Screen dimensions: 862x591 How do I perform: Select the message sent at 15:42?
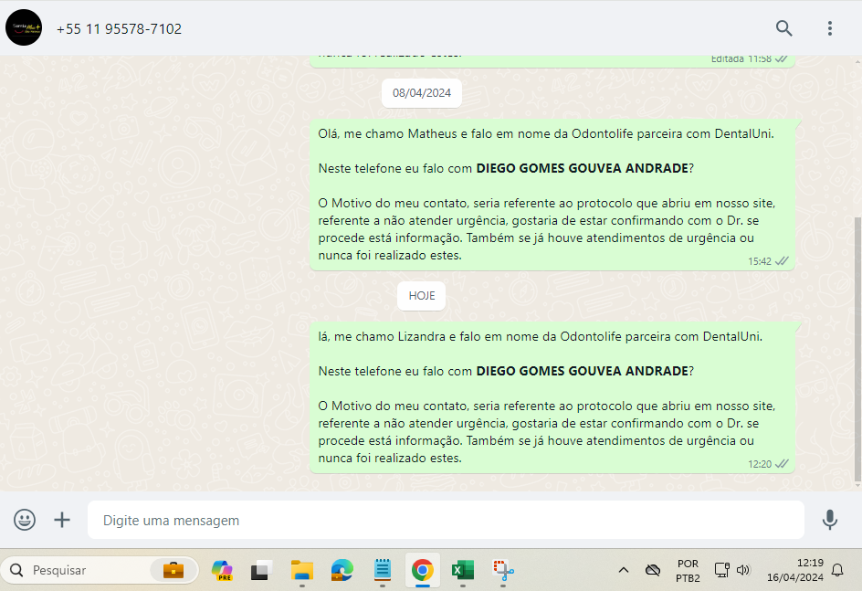pos(552,195)
